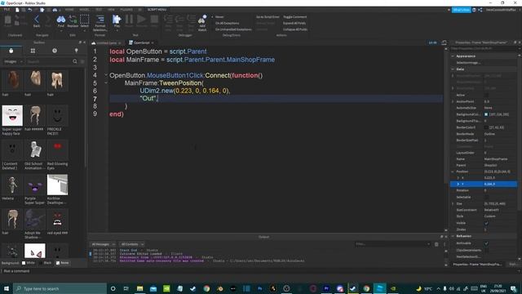
Task: Start the Play test
Action: click(x=117, y=20)
